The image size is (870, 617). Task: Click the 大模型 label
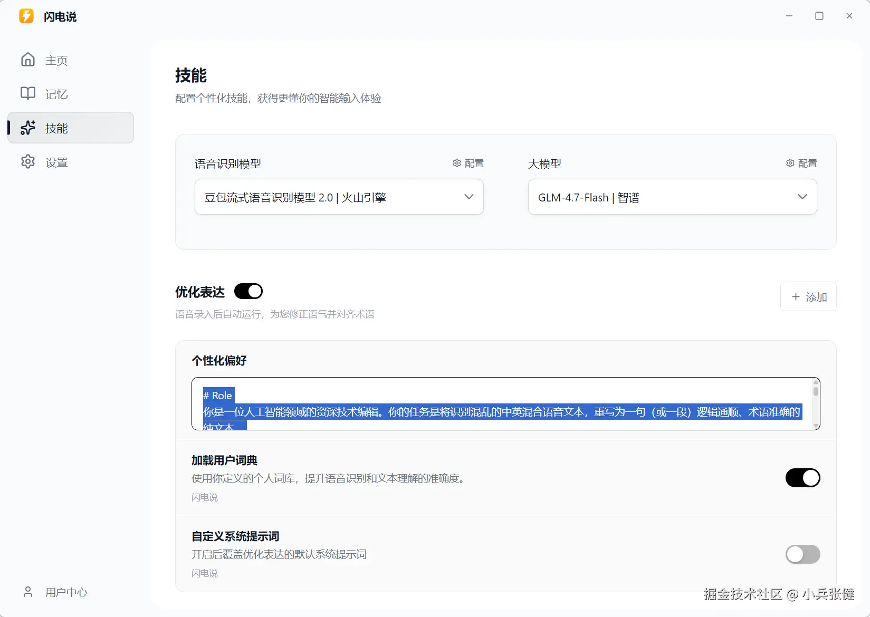(544, 164)
